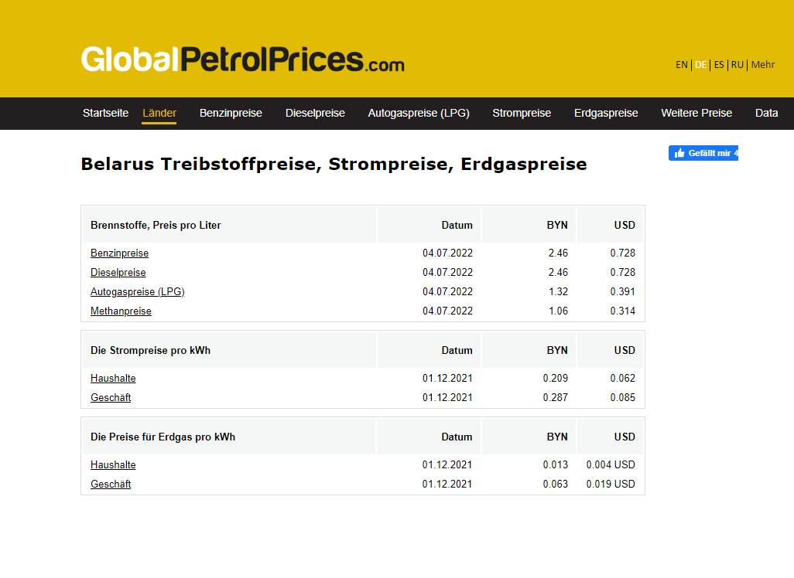Viewport: 794px width, 578px height.
Task: Open the Länder navigation tab
Action: pos(159,113)
